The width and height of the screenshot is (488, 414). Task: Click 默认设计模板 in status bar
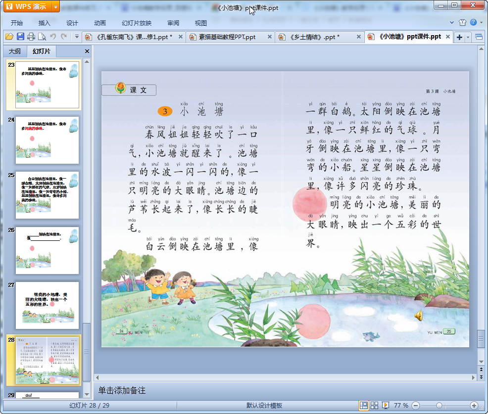(x=264, y=406)
